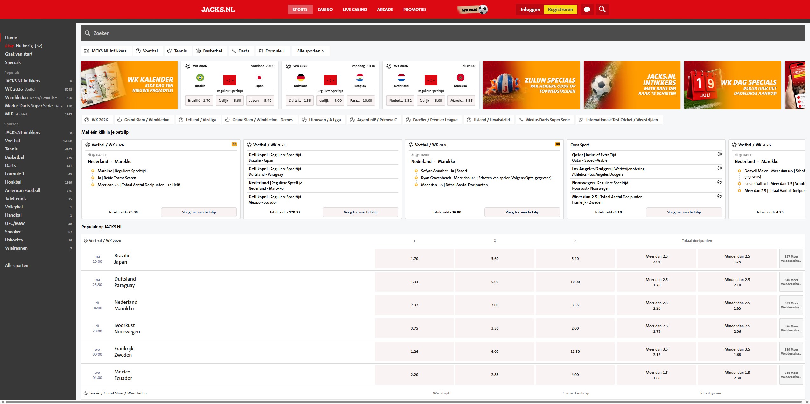Viewport: 810px width, 404px height.
Task: Open Snooker in the sidebar
Action: click(38, 232)
